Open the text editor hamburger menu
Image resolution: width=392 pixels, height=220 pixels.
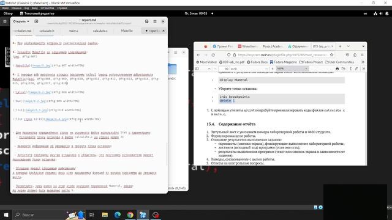[155, 21]
